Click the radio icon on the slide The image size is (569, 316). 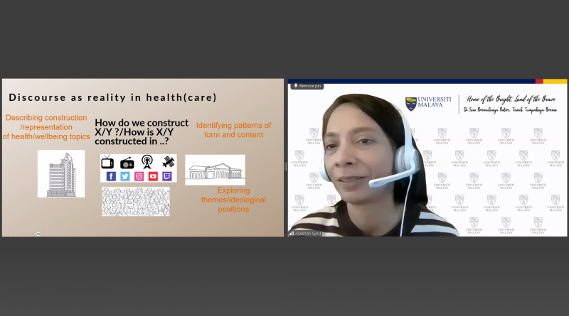point(127,163)
